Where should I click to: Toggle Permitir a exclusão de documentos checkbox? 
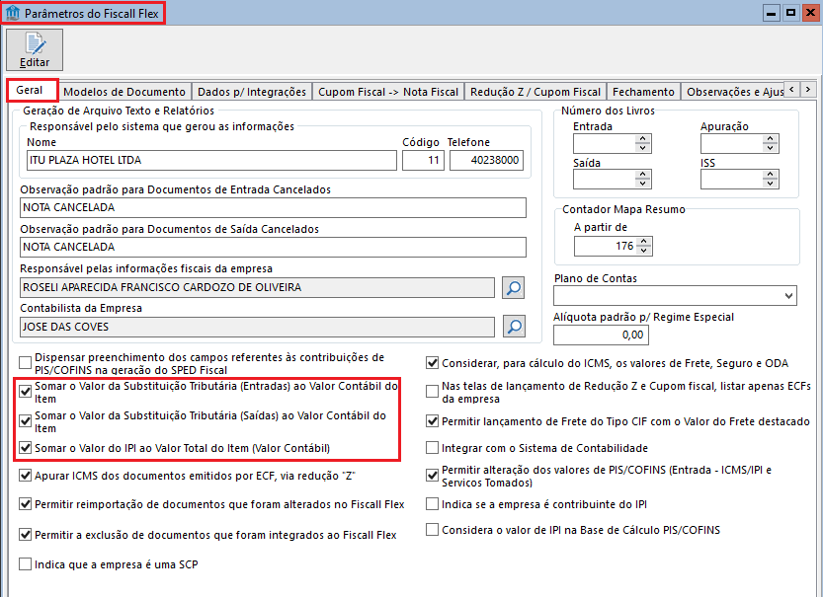(x=26, y=535)
